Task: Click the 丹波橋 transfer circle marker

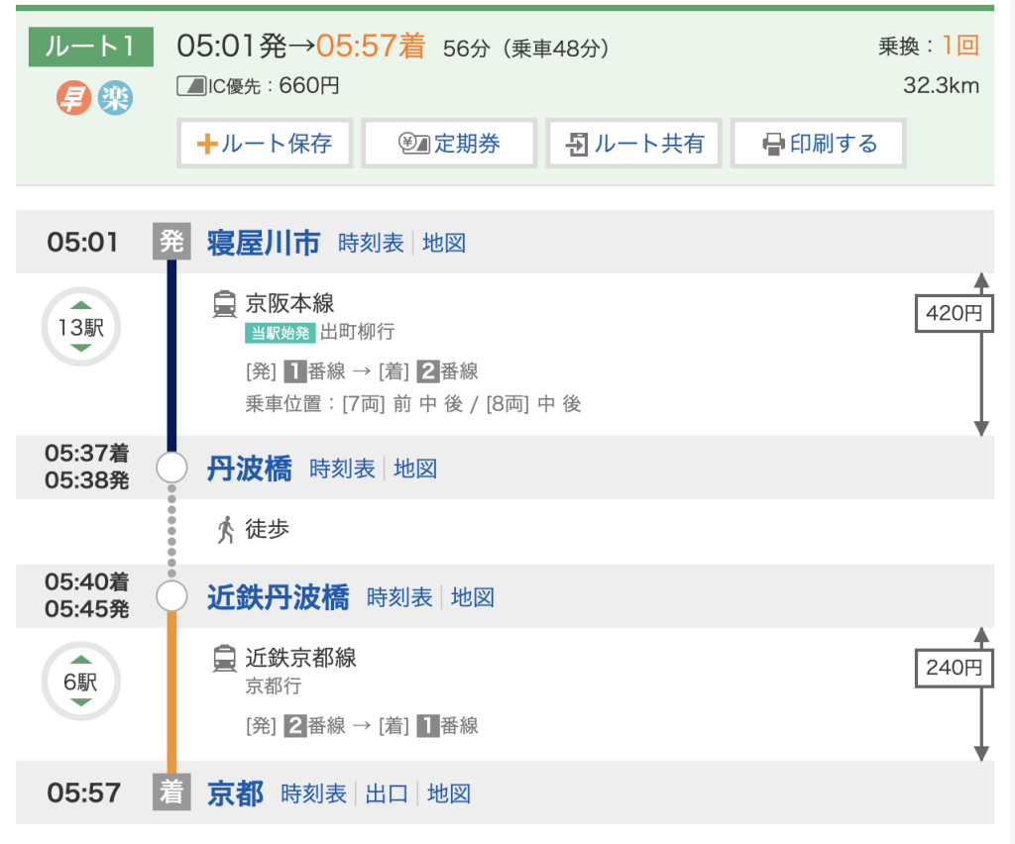Action: point(171,468)
